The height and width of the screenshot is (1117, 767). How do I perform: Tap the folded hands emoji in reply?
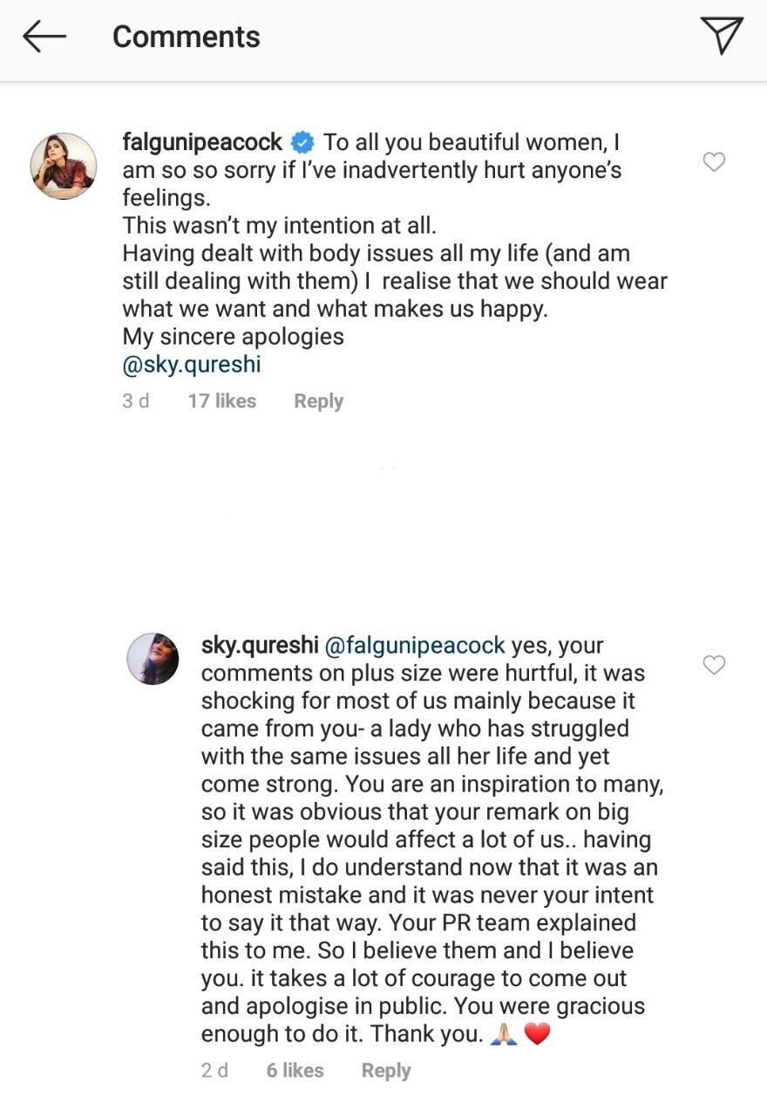(505, 1035)
